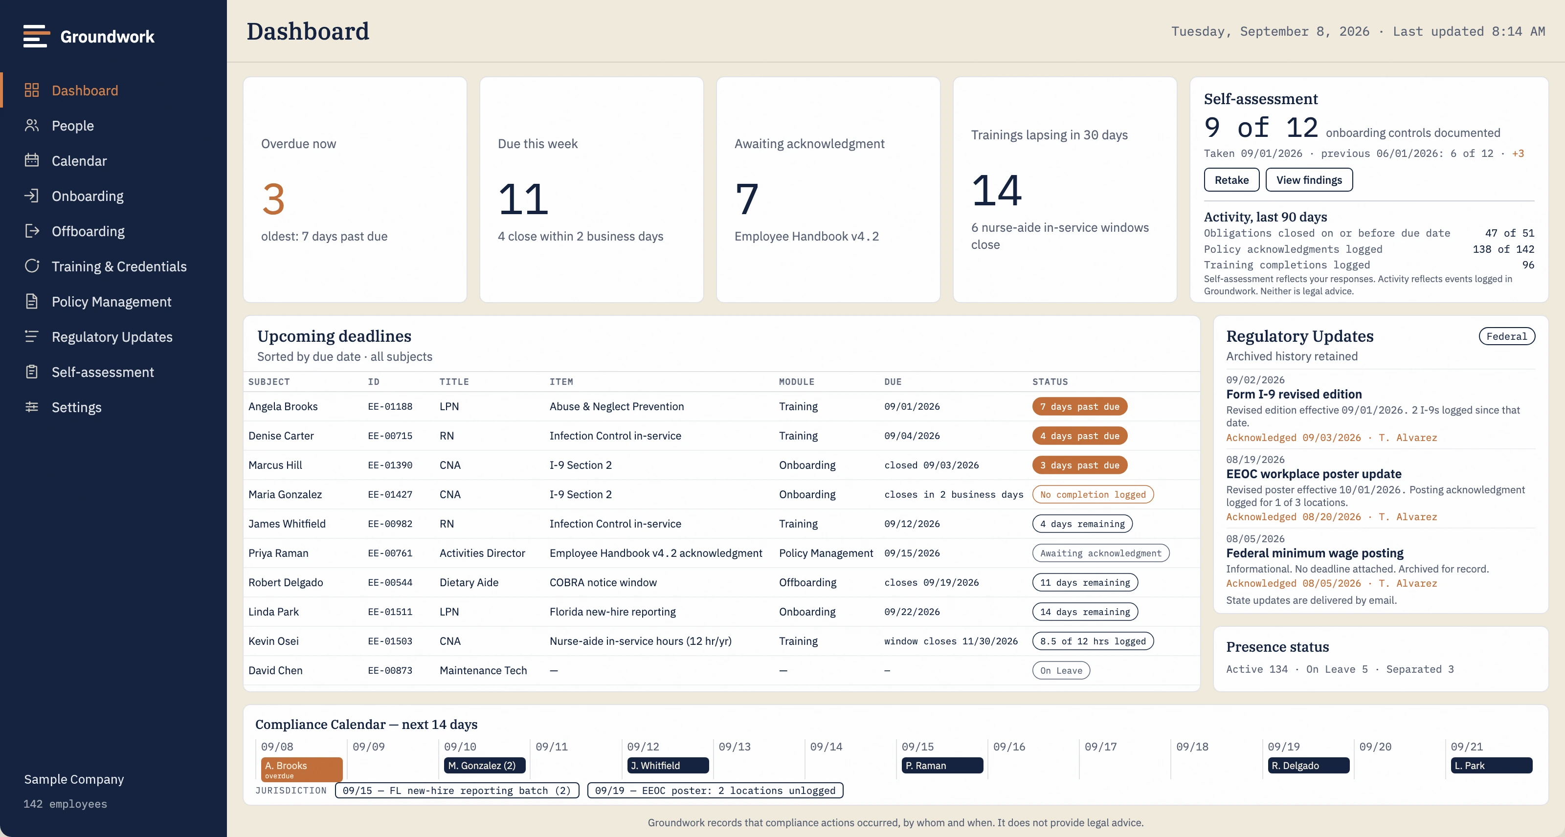Open the Federal minimum wage posting update

coord(1315,553)
